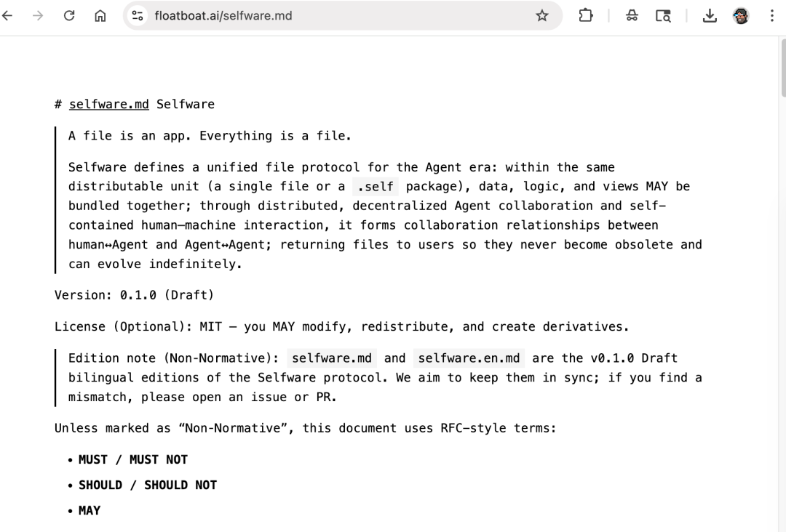Screen dimensions: 786x532
Task: Click the forward navigation arrow
Action: tap(39, 16)
